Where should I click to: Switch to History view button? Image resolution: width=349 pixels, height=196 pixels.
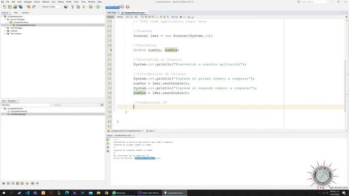120,17
